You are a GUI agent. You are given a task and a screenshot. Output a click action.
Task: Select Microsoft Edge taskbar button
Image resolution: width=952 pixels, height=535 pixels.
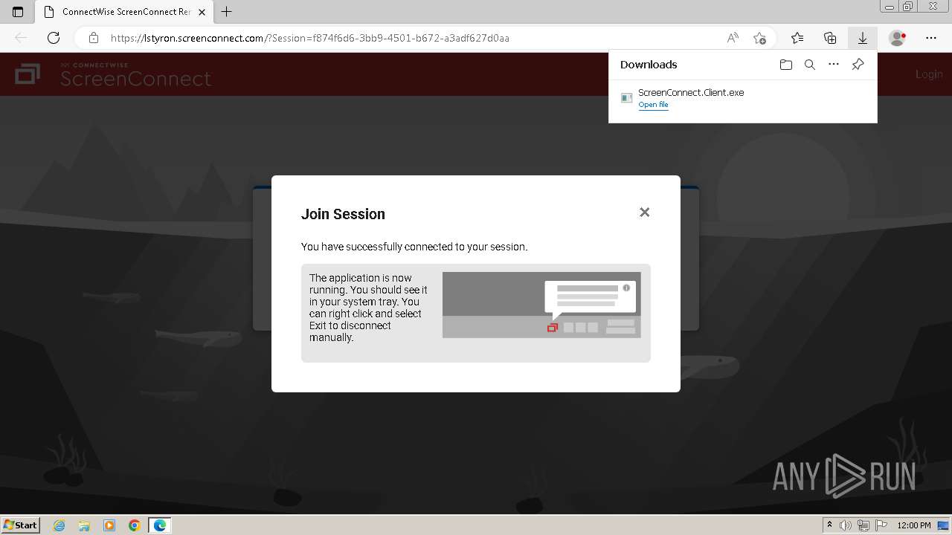(160, 525)
